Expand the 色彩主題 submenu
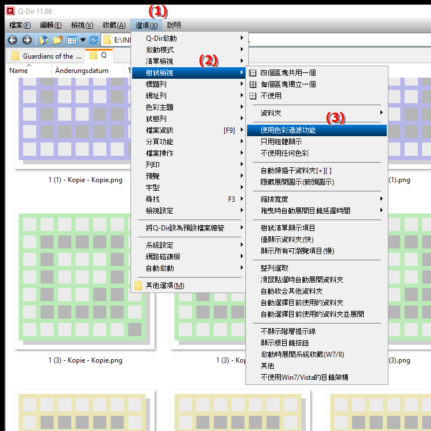Image resolution: width=431 pixels, height=431 pixels. coord(190,107)
